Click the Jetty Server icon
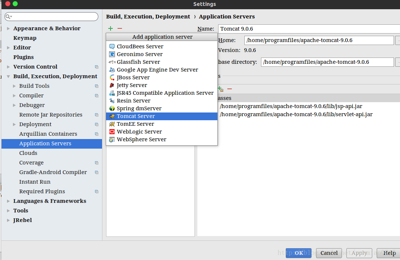The height and width of the screenshot is (260, 400). 112,85
